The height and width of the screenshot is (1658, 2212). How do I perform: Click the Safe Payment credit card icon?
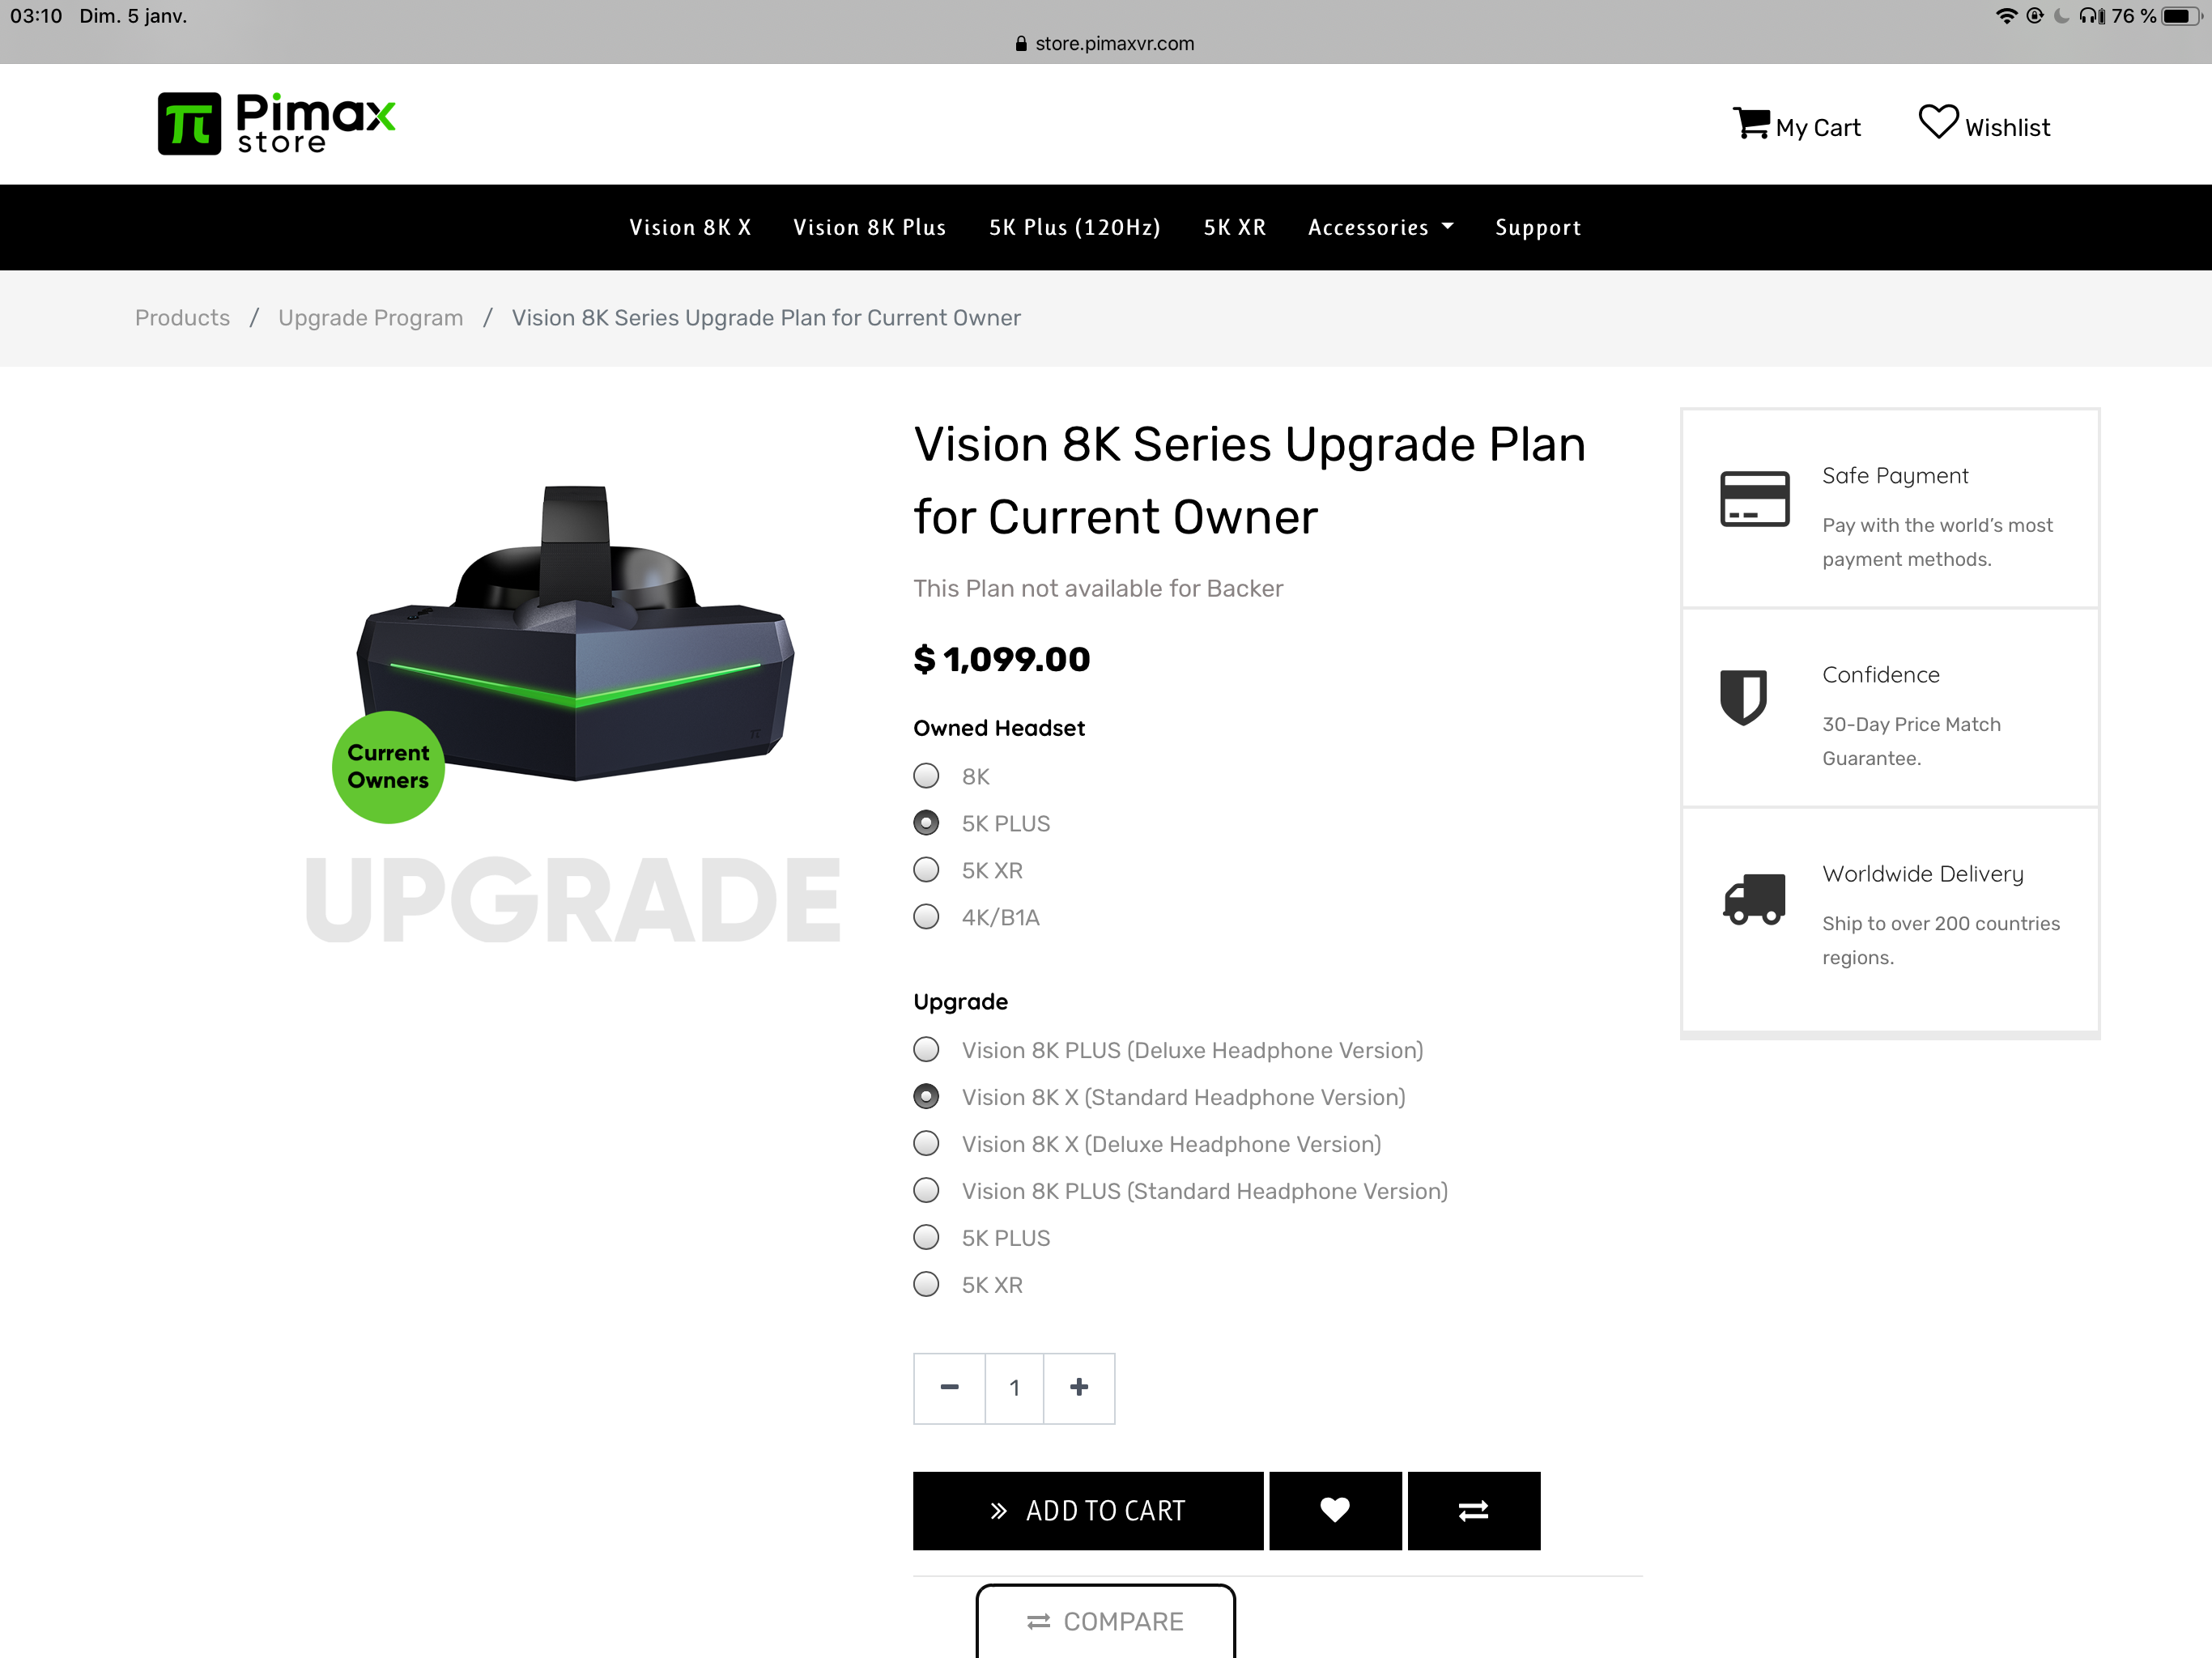1754,498
